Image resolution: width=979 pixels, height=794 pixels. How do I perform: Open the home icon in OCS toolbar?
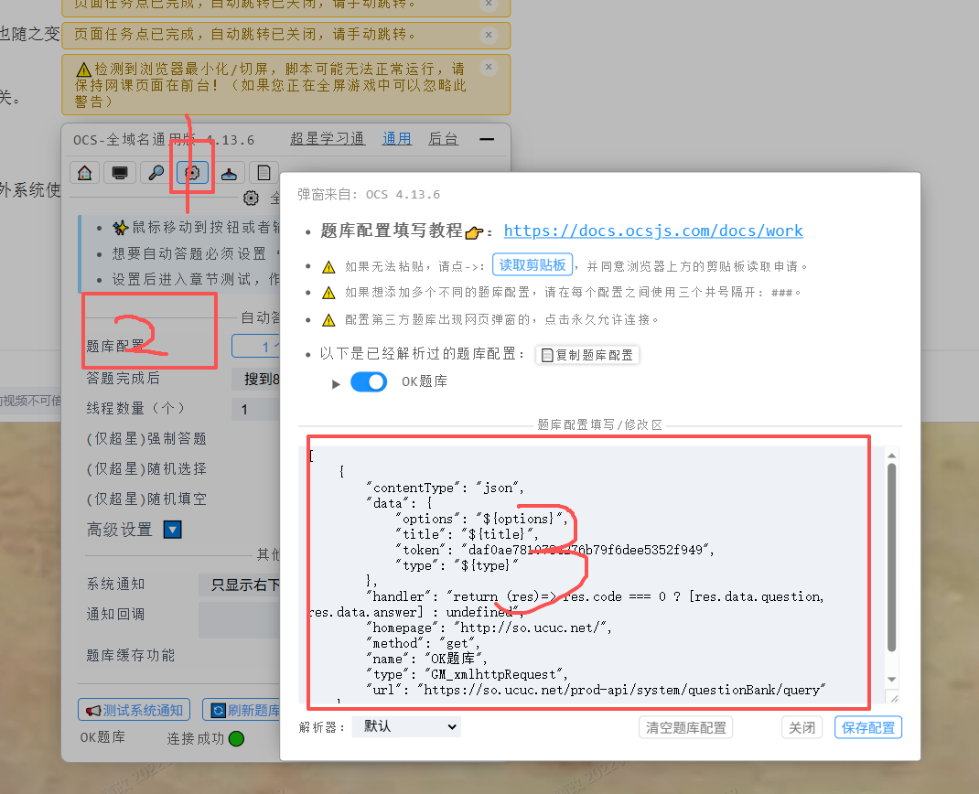pyautogui.click(x=85, y=172)
